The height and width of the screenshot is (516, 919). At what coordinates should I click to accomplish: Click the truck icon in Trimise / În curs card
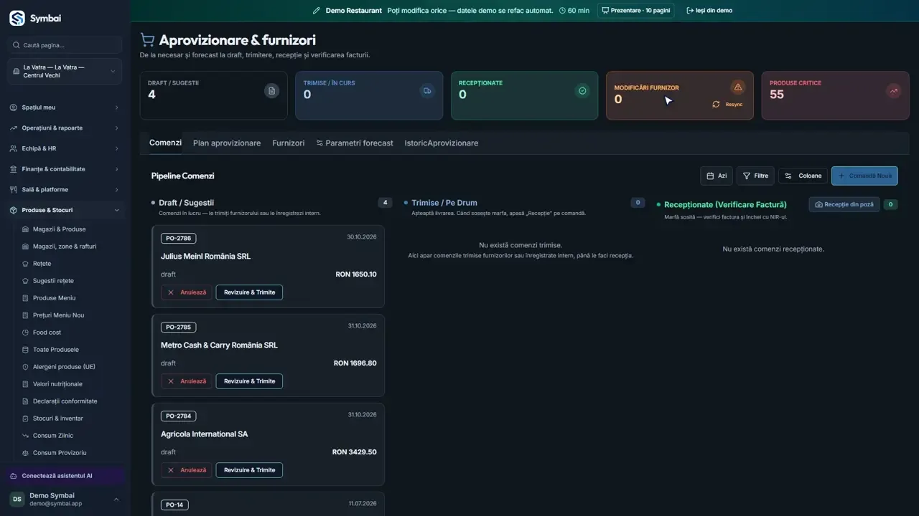coord(427,91)
